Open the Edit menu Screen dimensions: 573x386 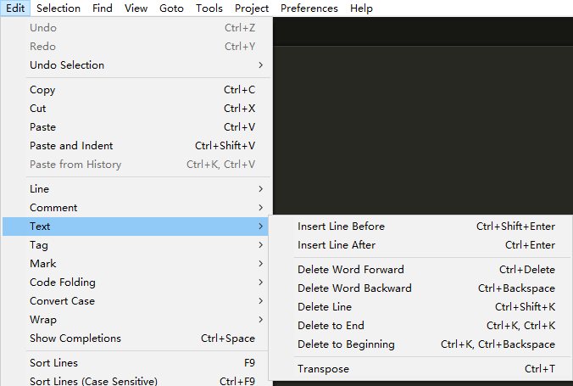(15, 8)
